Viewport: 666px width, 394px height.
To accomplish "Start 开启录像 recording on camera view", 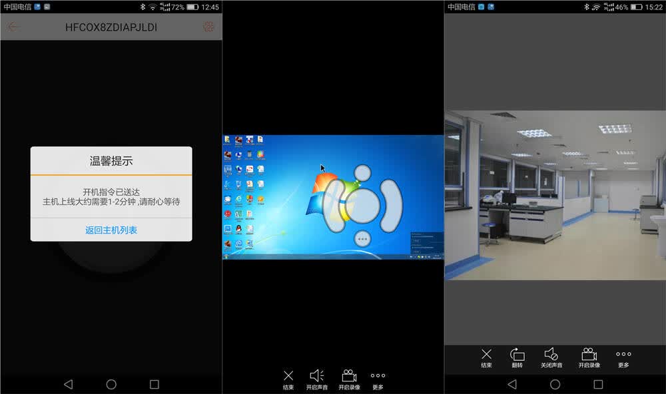I will point(589,358).
